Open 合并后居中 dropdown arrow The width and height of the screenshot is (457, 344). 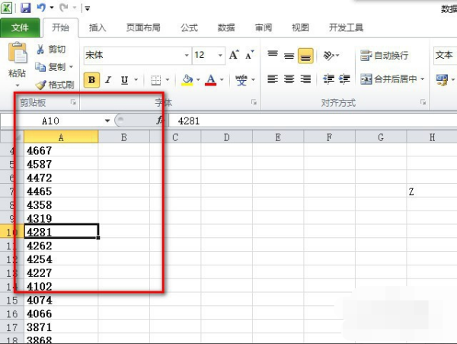[x=422, y=79]
